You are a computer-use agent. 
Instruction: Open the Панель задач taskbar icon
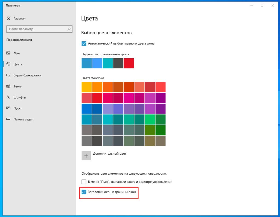[8, 119]
